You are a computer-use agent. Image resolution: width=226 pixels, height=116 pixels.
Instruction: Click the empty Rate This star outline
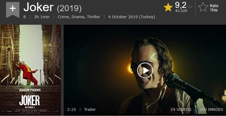pyautogui.click(x=203, y=7)
